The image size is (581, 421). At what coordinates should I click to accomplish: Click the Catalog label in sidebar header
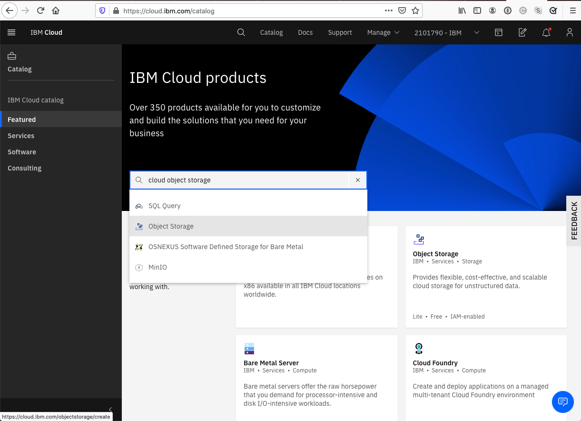(20, 69)
